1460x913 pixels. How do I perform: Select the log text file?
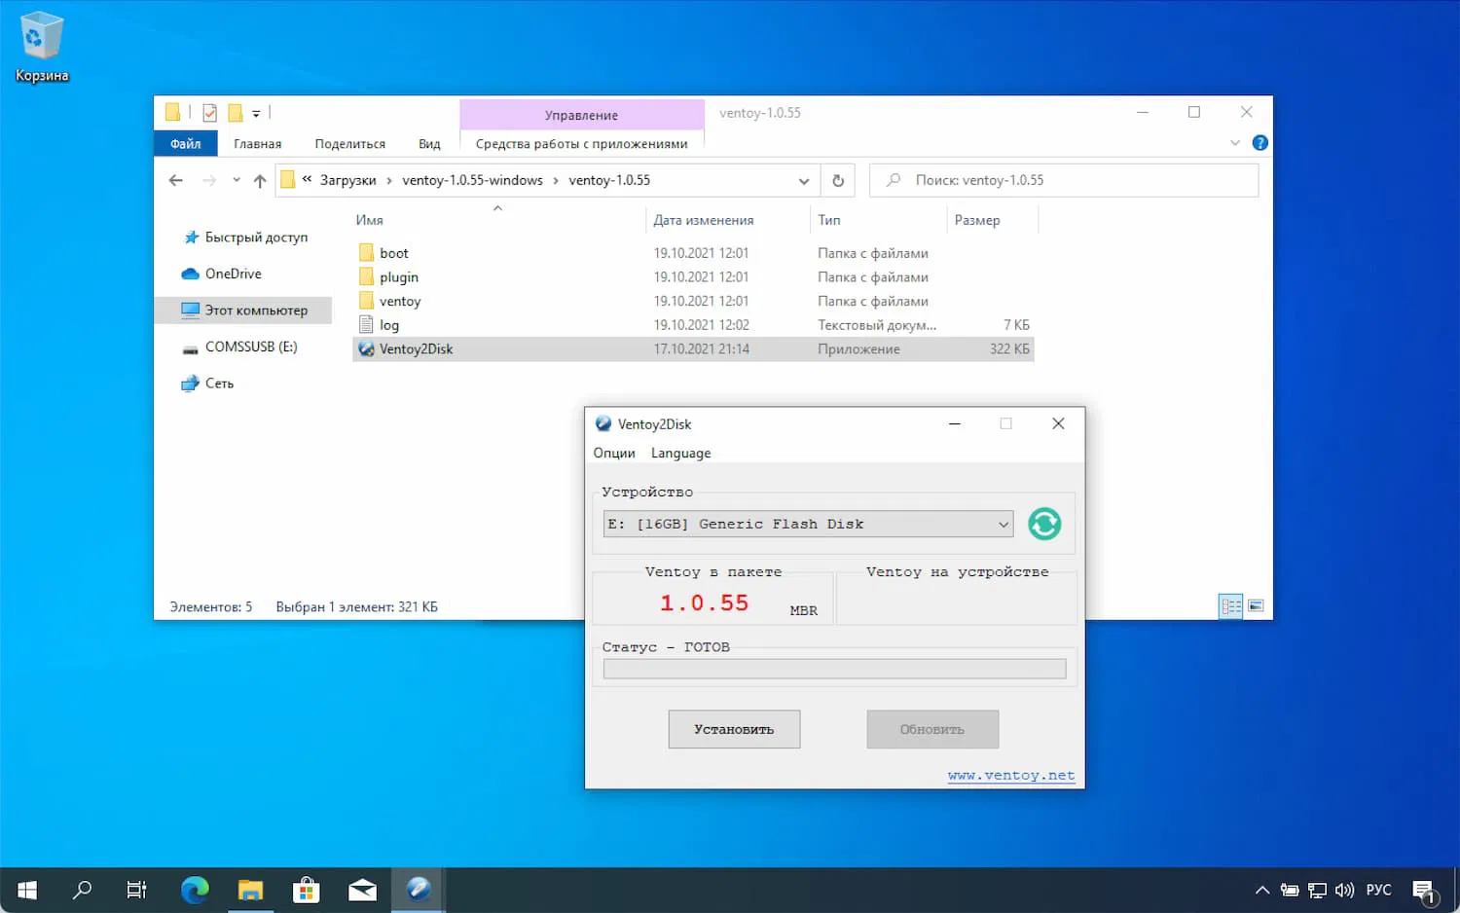pos(388,325)
